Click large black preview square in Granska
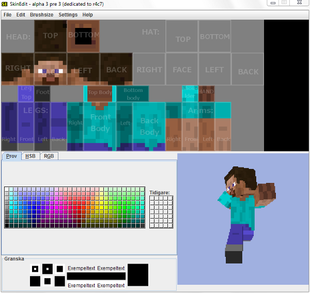 point(138,274)
